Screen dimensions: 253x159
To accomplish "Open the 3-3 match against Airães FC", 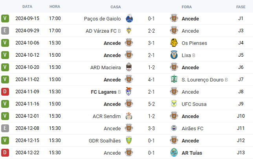I will coord(151,128).
